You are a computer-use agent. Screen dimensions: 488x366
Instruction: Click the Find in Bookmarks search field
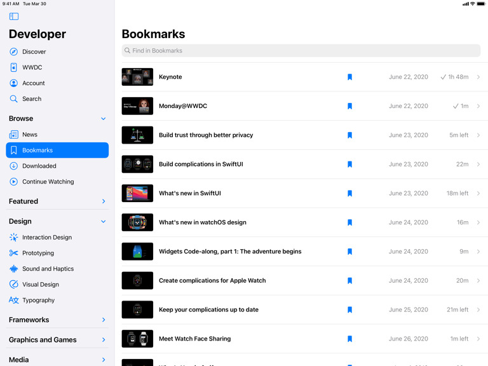pyautogui.click(x=301, y=50)
